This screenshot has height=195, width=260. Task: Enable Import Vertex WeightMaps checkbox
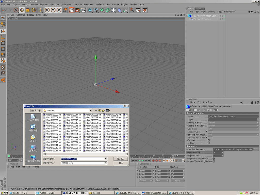click(214, 161)
